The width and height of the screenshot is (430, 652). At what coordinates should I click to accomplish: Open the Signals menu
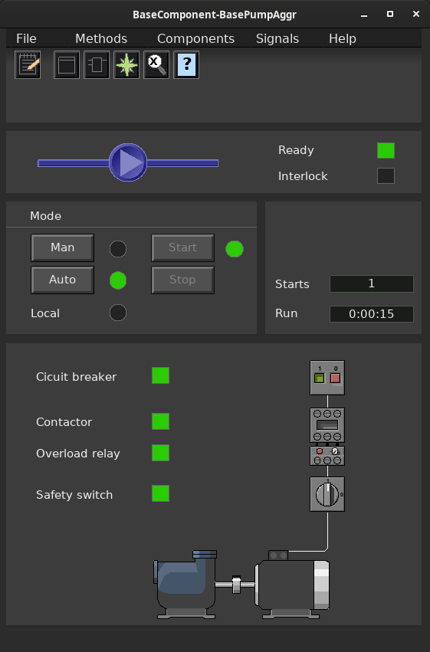tap(277, 38)
